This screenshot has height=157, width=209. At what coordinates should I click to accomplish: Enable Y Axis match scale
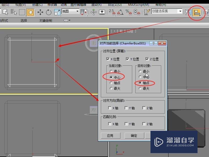[126, 124]
